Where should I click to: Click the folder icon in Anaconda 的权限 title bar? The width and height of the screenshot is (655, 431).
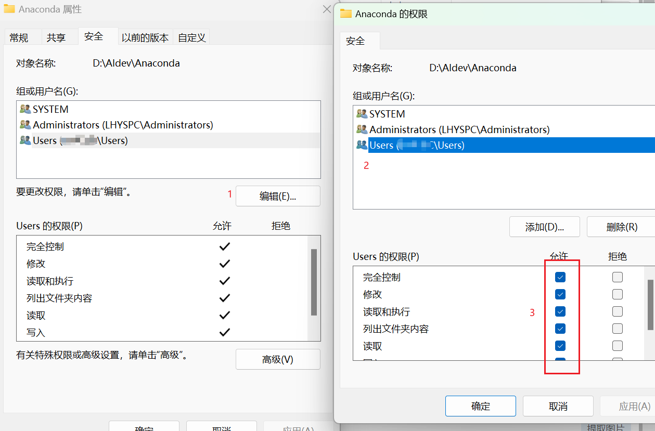click(346, 14)
